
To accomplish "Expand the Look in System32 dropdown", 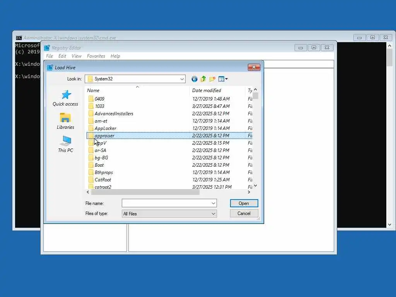I will [182, 79].
